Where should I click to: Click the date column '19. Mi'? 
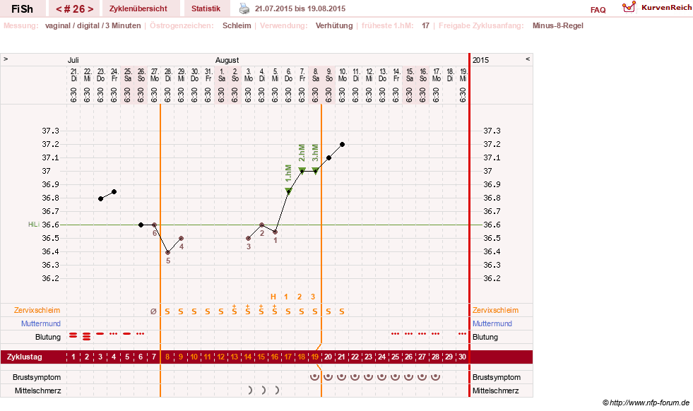(463, 75)
